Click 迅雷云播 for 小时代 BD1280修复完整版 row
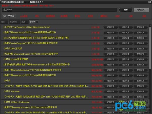152x114 pixels. point(126,59)
